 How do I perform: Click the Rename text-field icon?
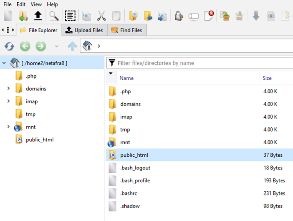point(193,16)
